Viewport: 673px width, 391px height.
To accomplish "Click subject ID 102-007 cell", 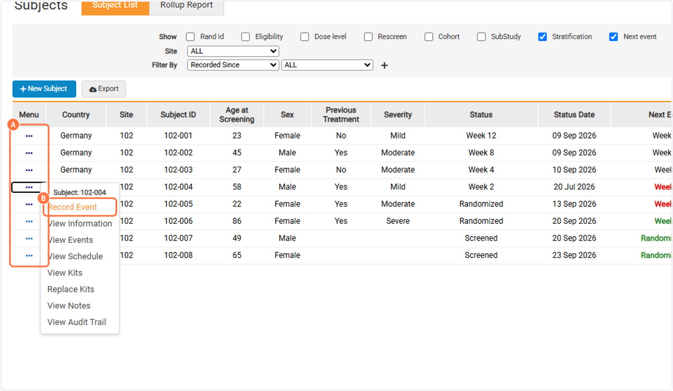I will tap(178, 238).
